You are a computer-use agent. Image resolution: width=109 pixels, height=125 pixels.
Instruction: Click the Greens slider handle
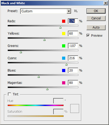[21, 52]
